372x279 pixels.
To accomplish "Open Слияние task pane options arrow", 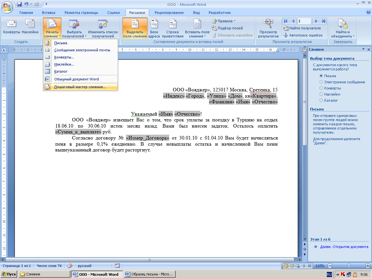I will click(363, 49).
